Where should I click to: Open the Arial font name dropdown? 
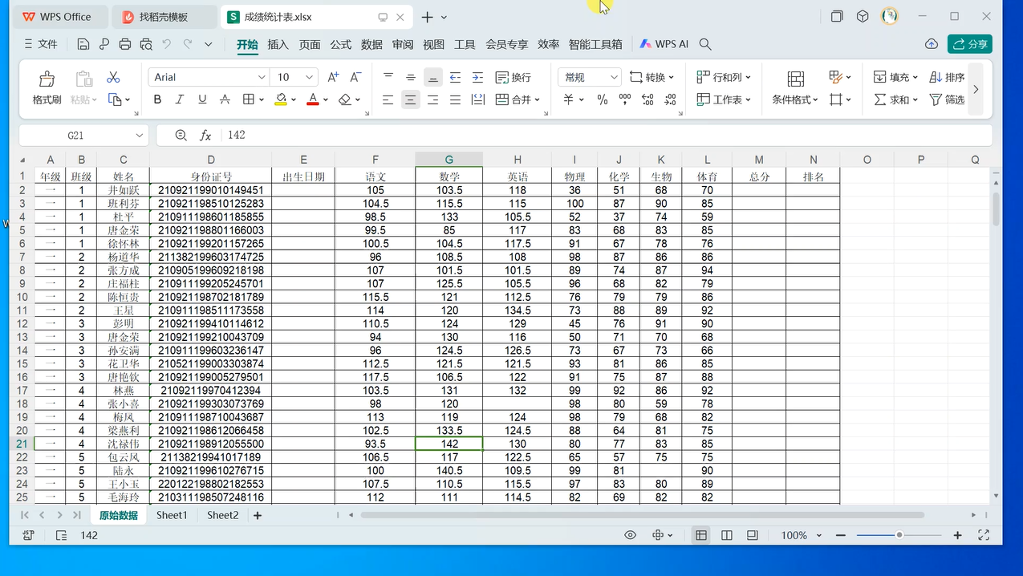pos(262,77)
